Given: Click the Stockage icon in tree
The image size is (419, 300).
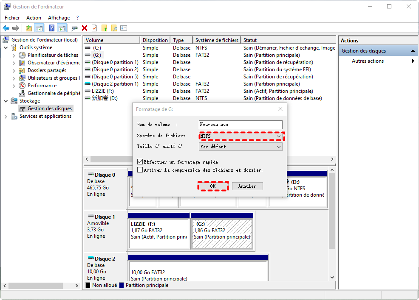Looking at the screenshot, I should point(14,101).
